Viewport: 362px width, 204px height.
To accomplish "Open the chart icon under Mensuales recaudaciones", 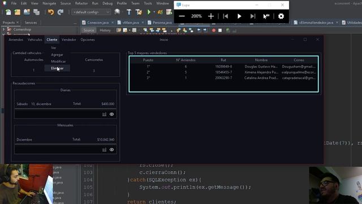I will point(104,150).
